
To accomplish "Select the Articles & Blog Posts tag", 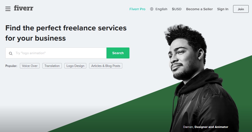I will pos(106,66).
